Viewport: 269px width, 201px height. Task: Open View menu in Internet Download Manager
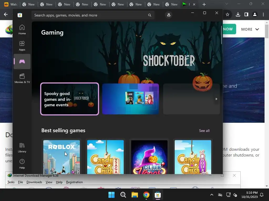click(49, 182)
